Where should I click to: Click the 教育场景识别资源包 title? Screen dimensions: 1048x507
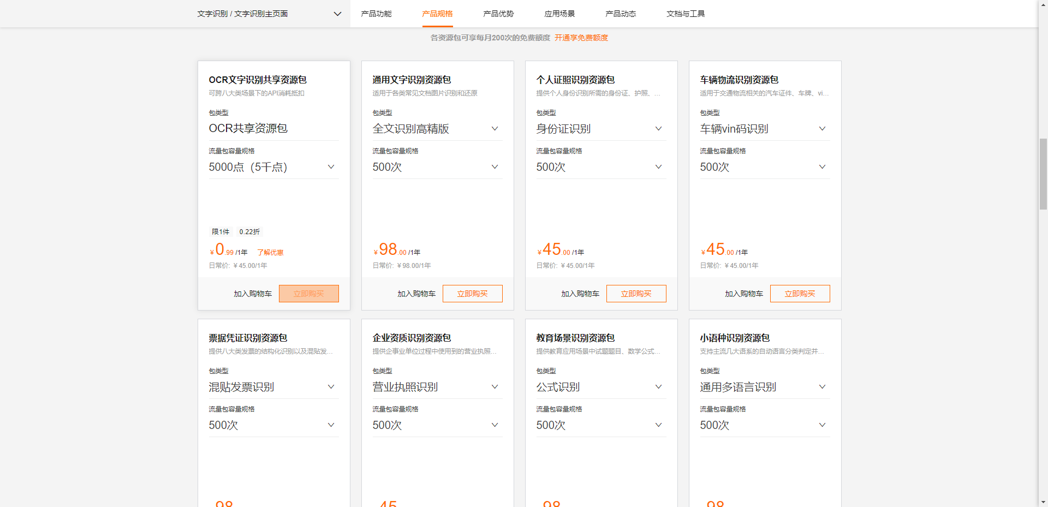point(575,338)
